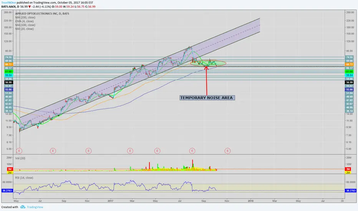Click the 280.00 price label on right scale

pyautogui.click(x=350, y=12)
